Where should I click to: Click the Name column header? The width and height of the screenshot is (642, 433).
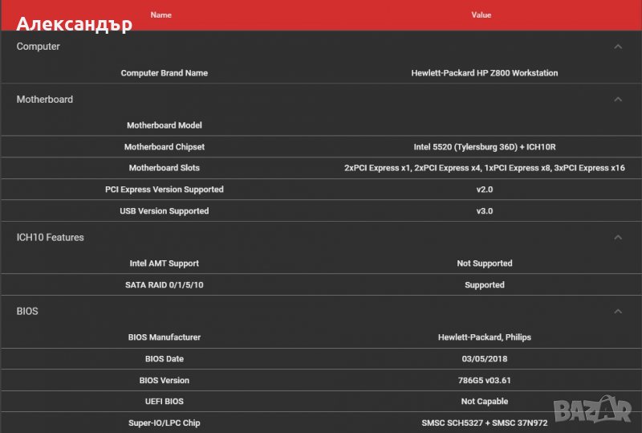[161, 14]
